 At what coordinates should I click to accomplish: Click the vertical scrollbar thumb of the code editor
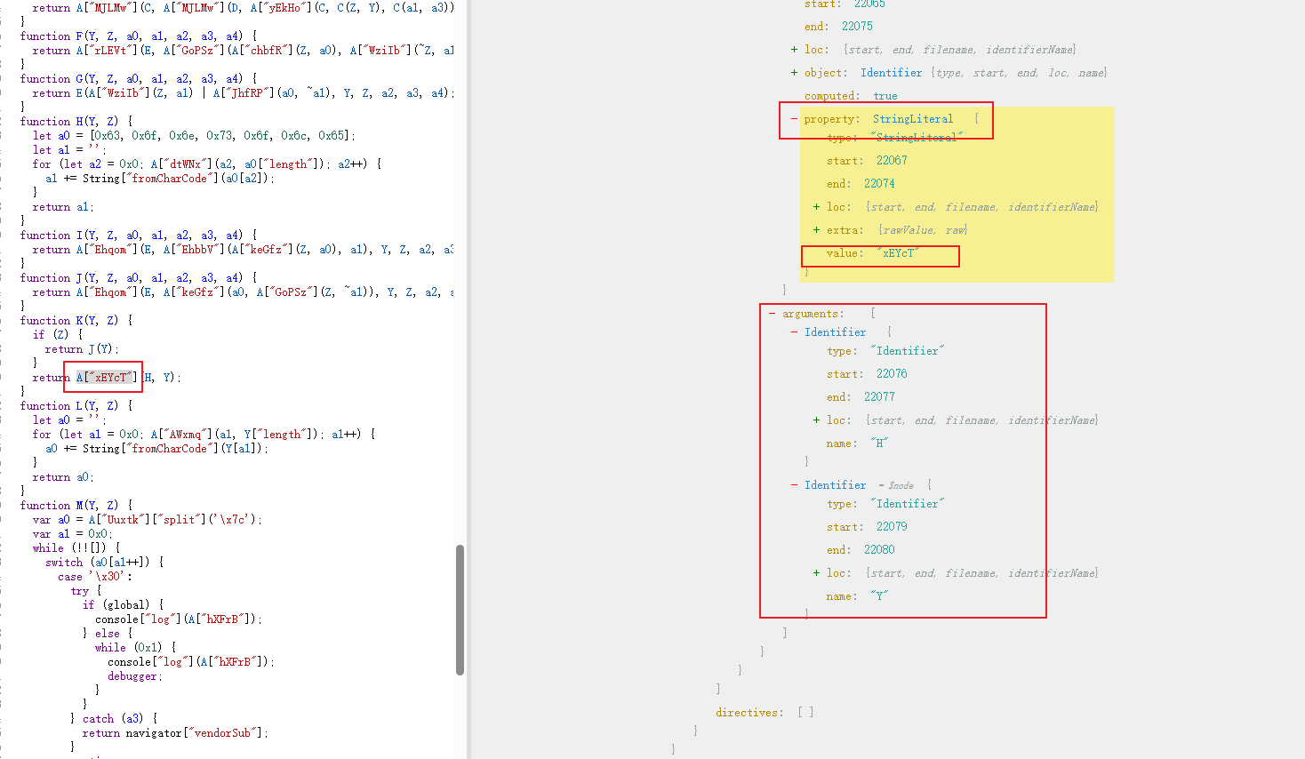click(460, 610)
